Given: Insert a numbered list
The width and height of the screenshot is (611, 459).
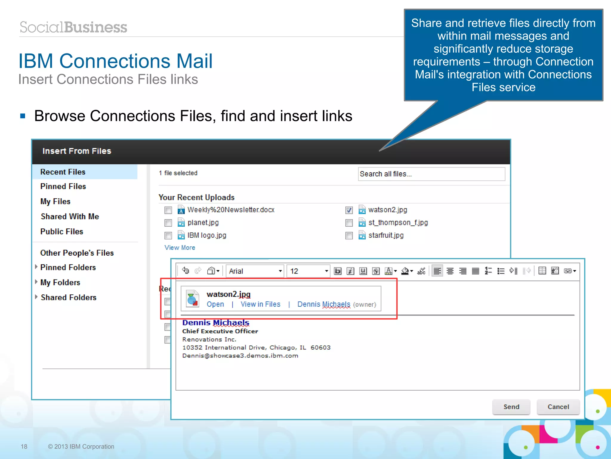Looking at the screenshot, I should pos(488,271).
